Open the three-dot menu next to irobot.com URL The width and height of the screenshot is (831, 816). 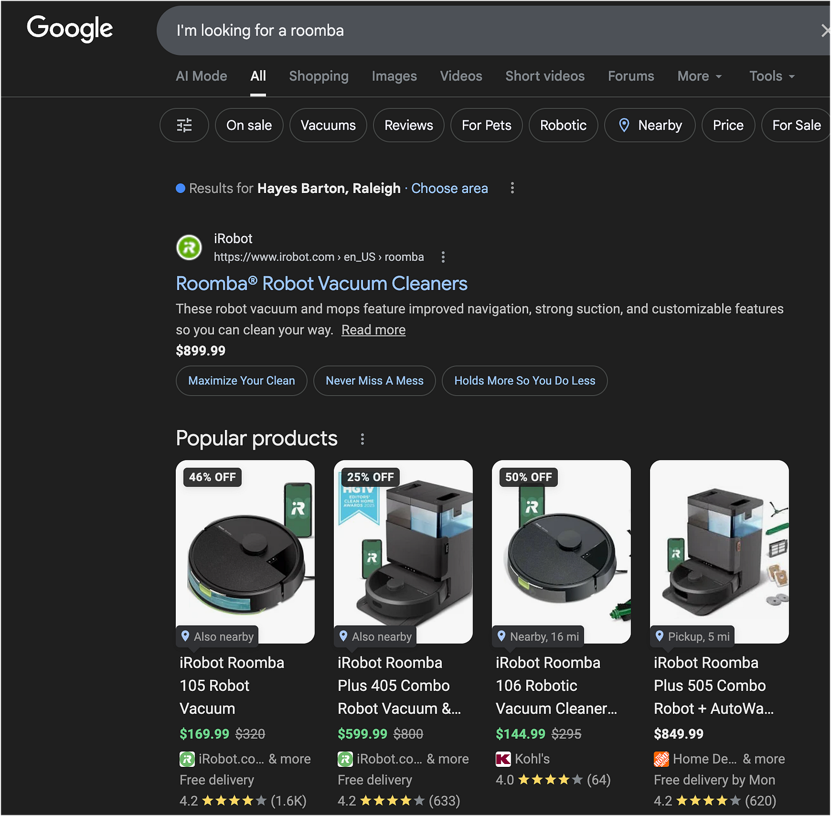[443, 257]
